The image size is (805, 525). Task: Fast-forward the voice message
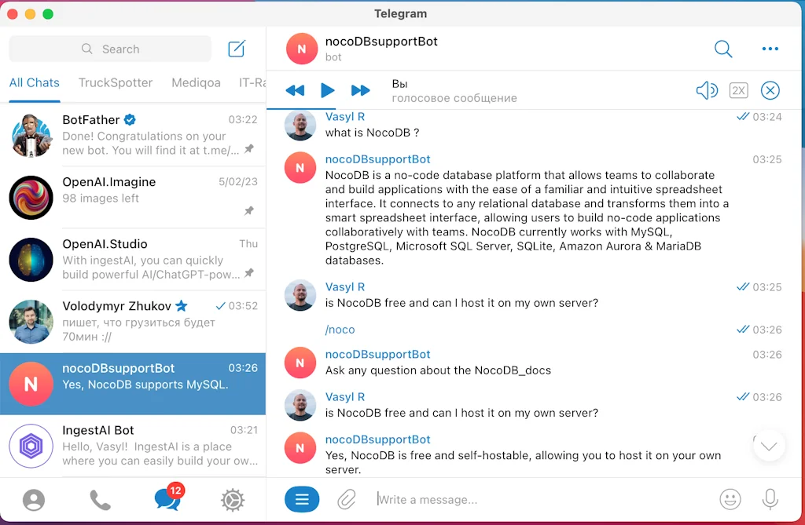pyautogui.click(x=361, y=90)
